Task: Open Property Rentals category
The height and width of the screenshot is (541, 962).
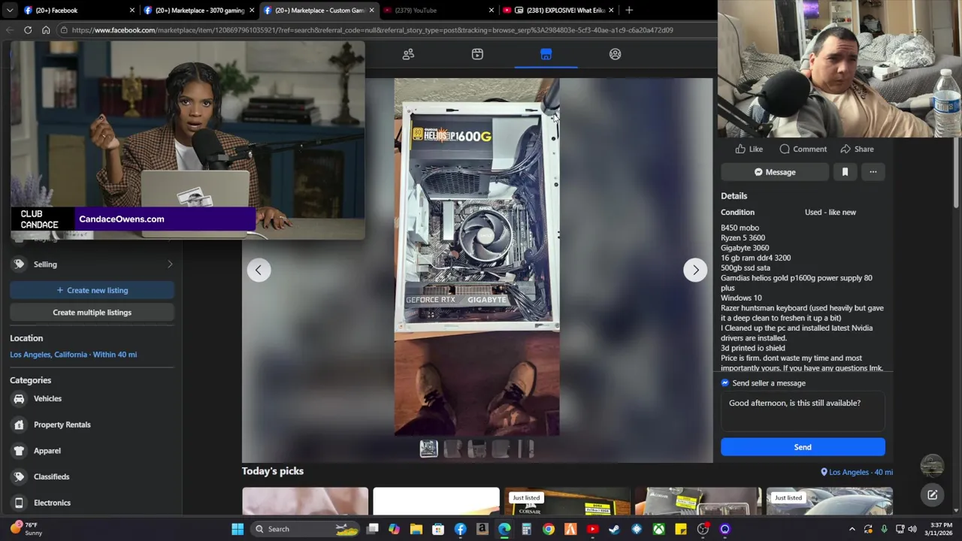Action: click(x=62, y=425)
